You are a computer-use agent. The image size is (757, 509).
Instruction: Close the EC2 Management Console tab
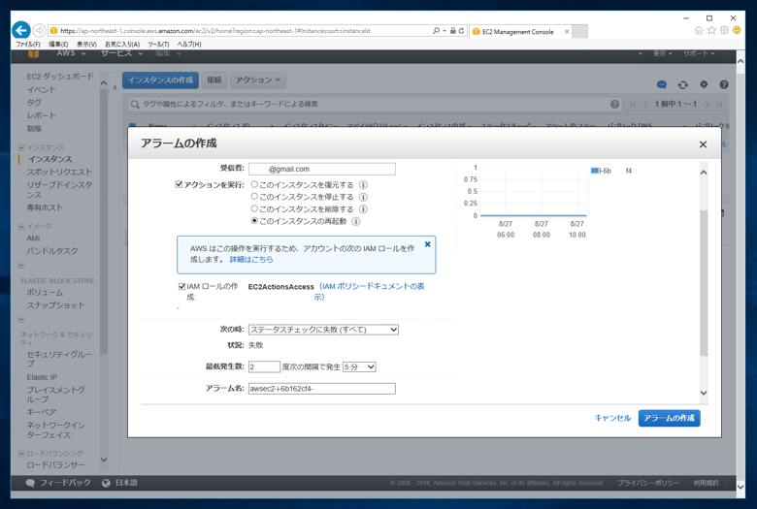(x=567, y=31)
